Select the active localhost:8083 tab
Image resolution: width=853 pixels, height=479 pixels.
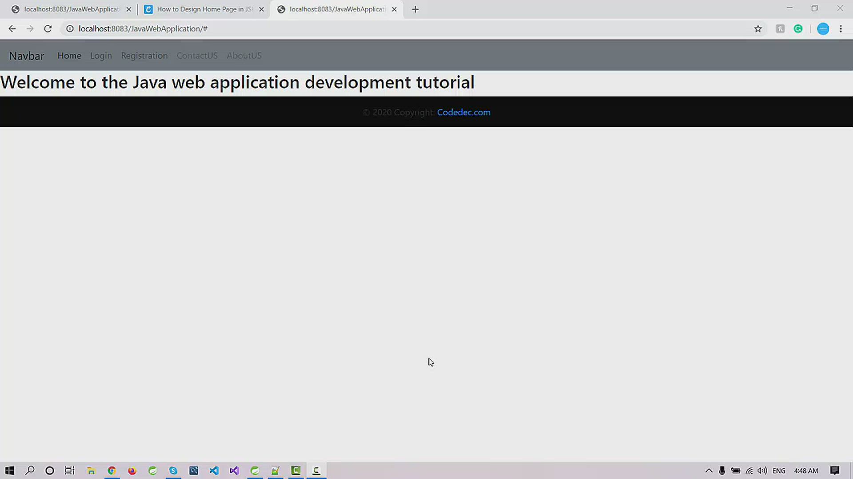337,9
